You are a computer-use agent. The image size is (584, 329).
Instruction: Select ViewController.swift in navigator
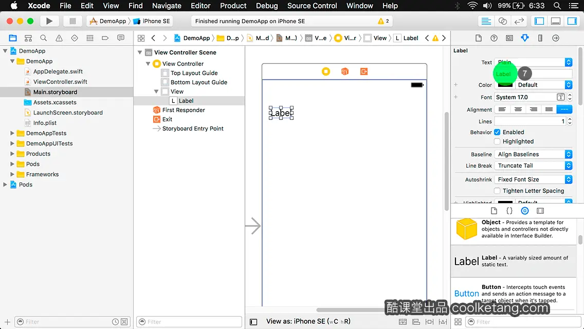point(60,82)
